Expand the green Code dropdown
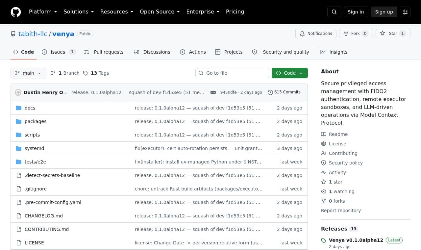The height and width of the screenshot is (250, 421). [290, 73]
